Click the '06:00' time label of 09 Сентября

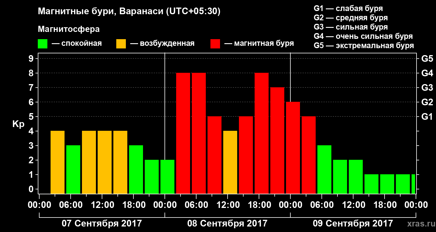[321, 205]
